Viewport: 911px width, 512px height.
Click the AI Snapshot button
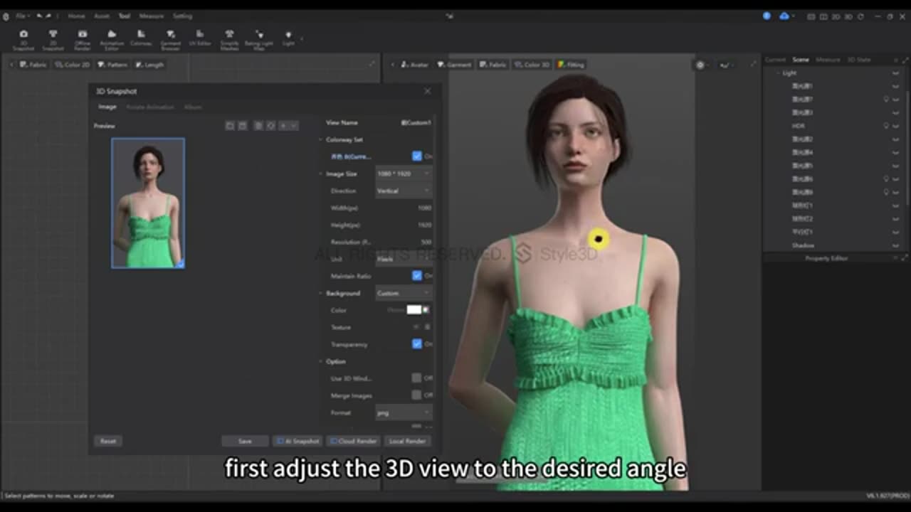click(297, 441)
